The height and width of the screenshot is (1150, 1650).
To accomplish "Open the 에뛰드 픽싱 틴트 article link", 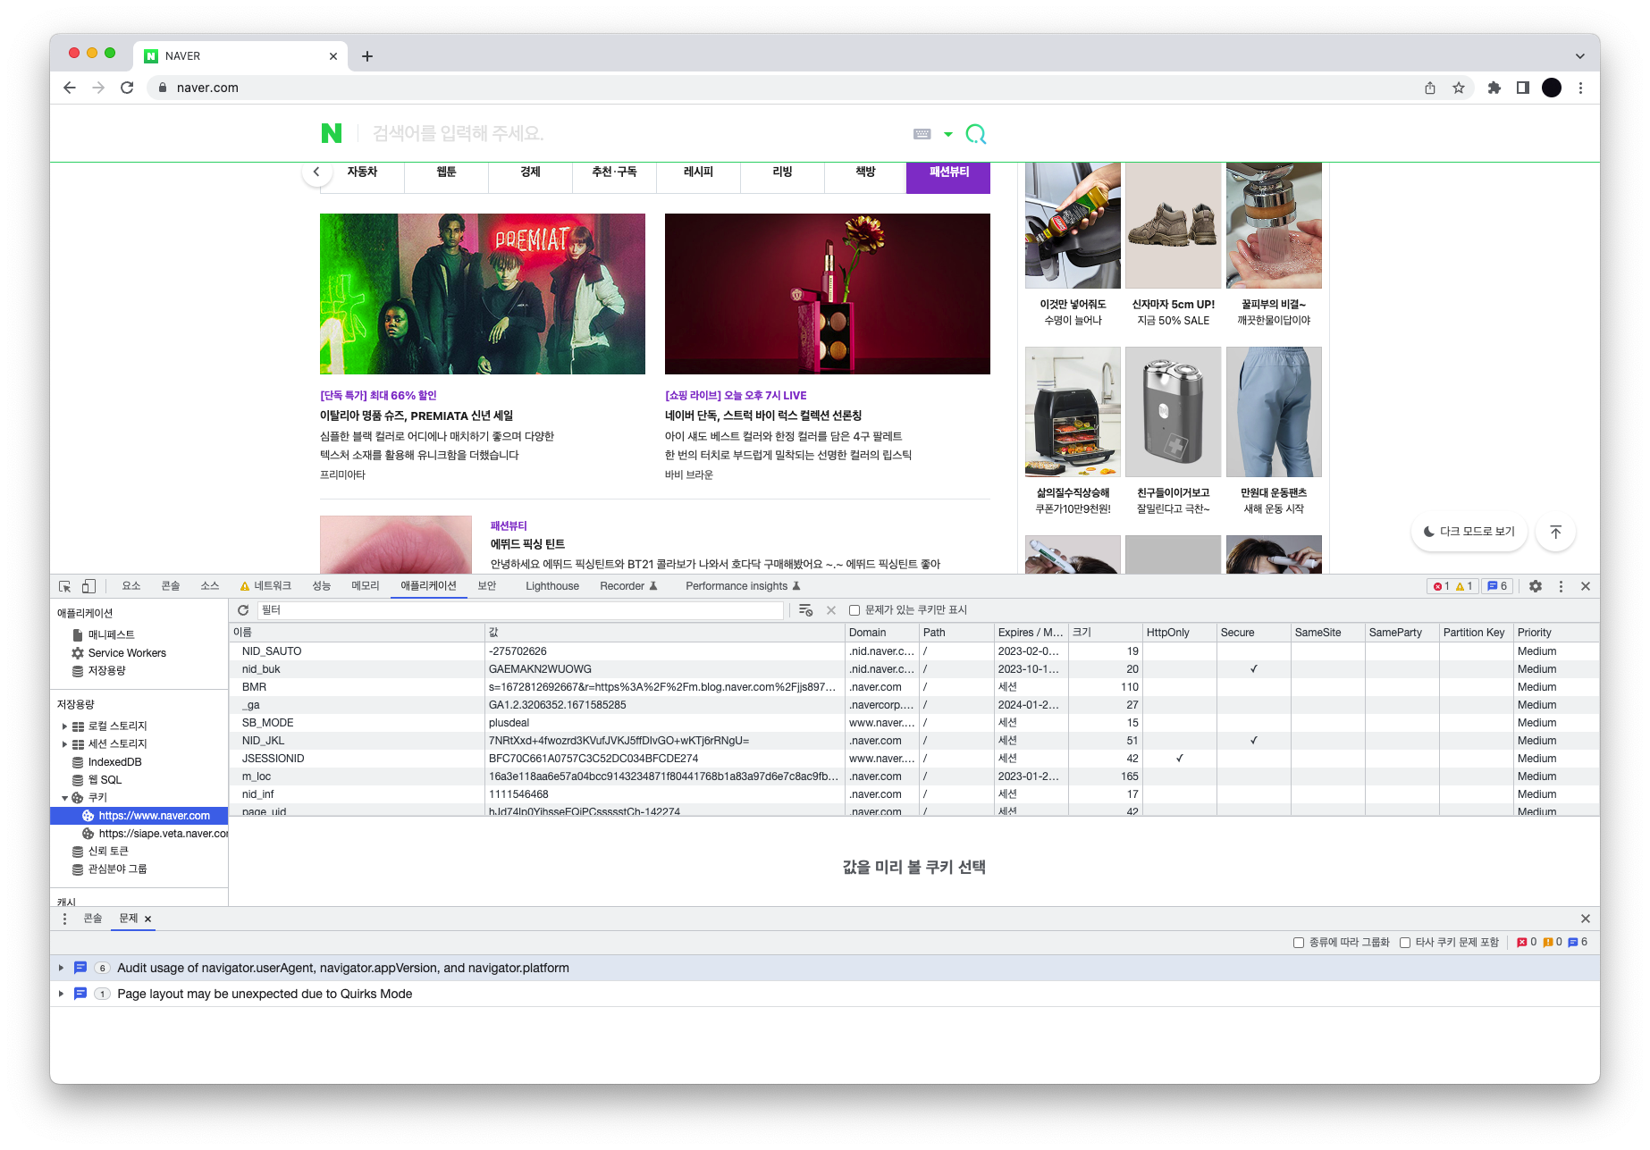I will [x=527, y=544].
